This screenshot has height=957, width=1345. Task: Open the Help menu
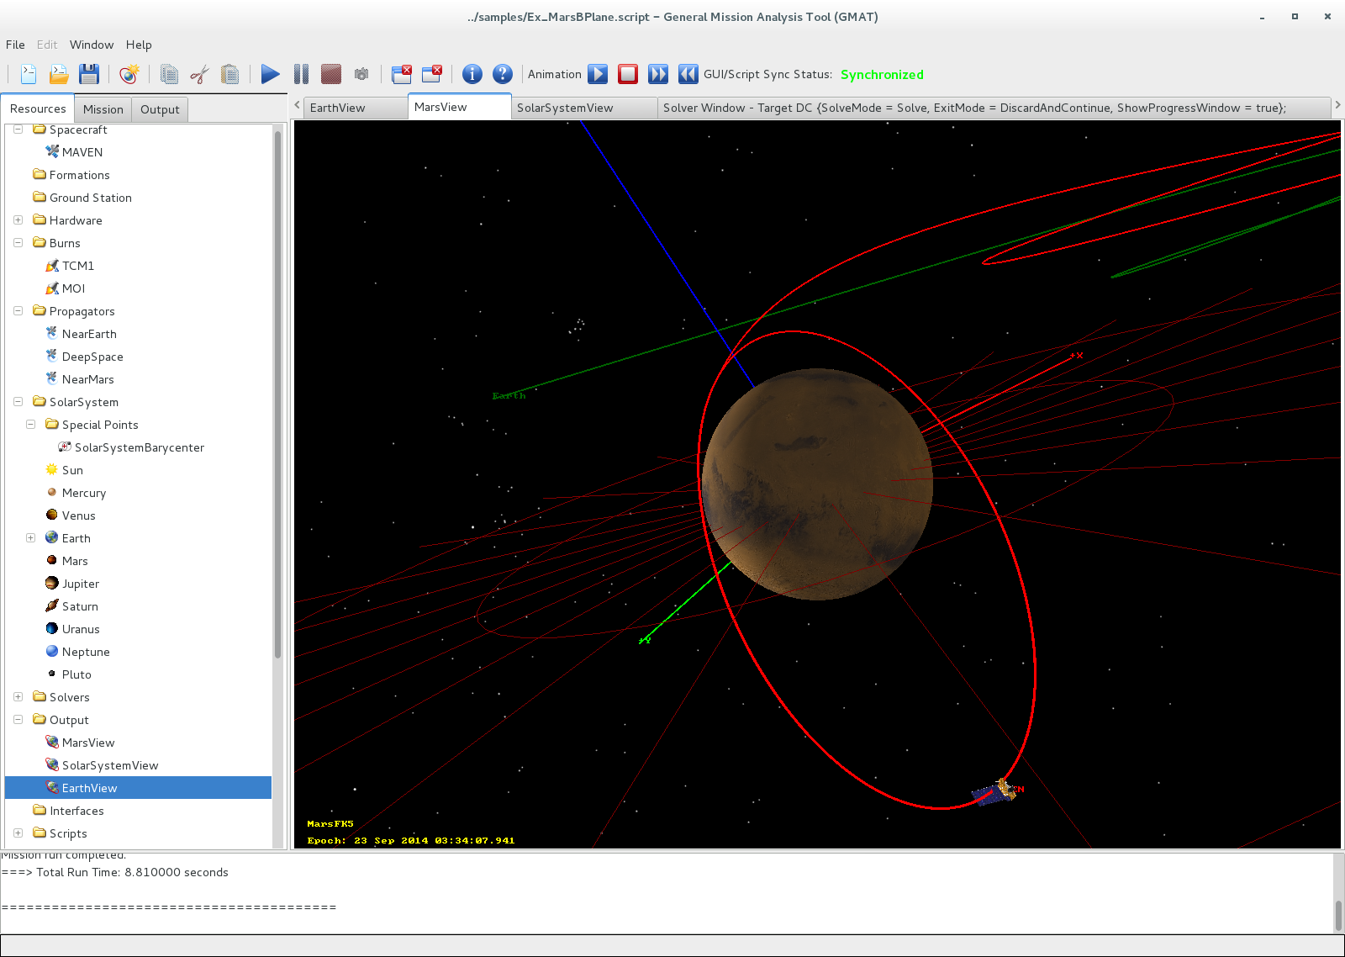[x=139, y=45]
